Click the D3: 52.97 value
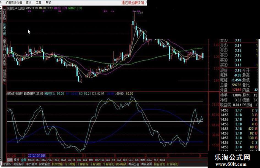The image size is (260, 168). pyautogui.click(x=98, y=94)
